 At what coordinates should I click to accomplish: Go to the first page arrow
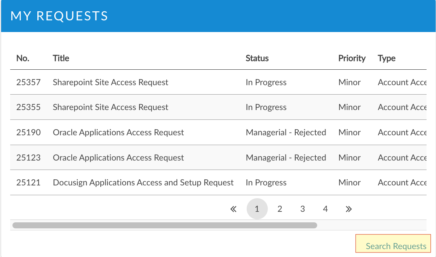pos(233,209)
